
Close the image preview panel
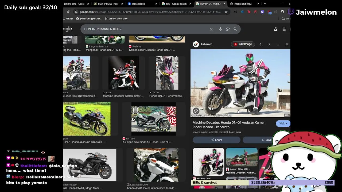pyautogui.click(x=287, y=44)
